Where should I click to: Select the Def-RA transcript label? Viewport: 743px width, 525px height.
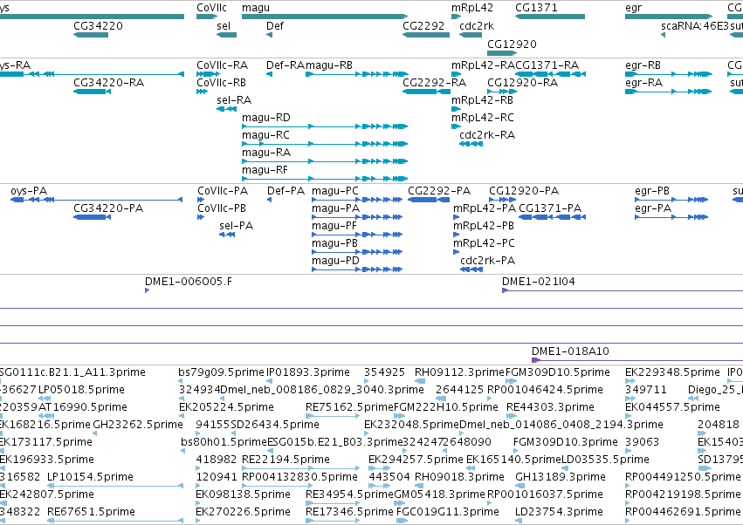point(286,65)
